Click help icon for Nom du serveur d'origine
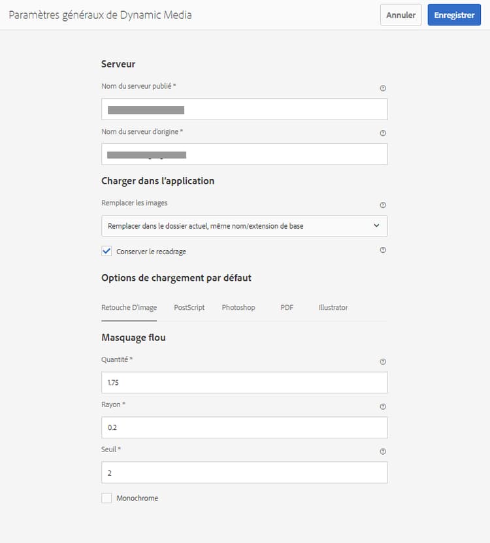490x543 pixels. coord(383,133)
